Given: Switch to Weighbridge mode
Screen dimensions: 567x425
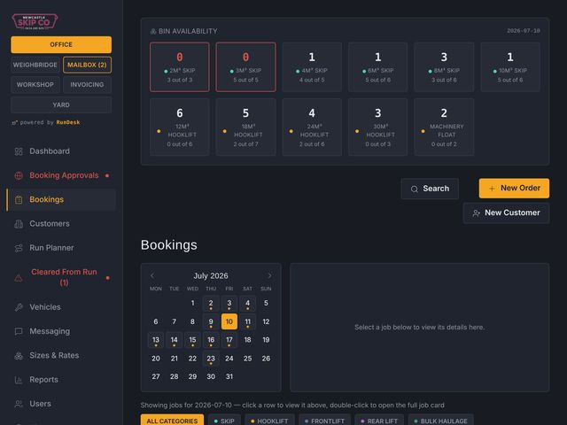Looking at the screenshot, I should point(35,65).
